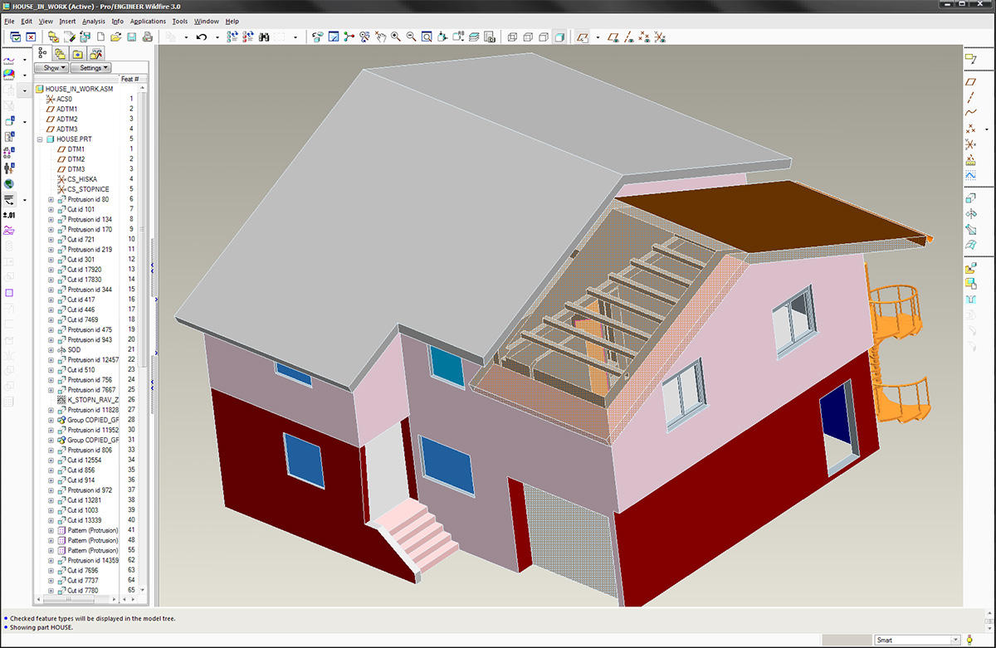Click the close window red X toolbar icon

[30, 37]
